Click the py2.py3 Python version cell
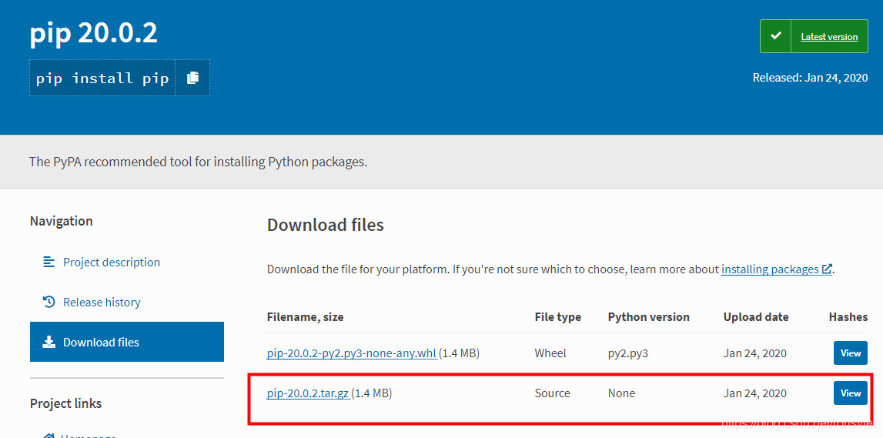The height and width of the screenshot is (438, 883). point(627,353)
